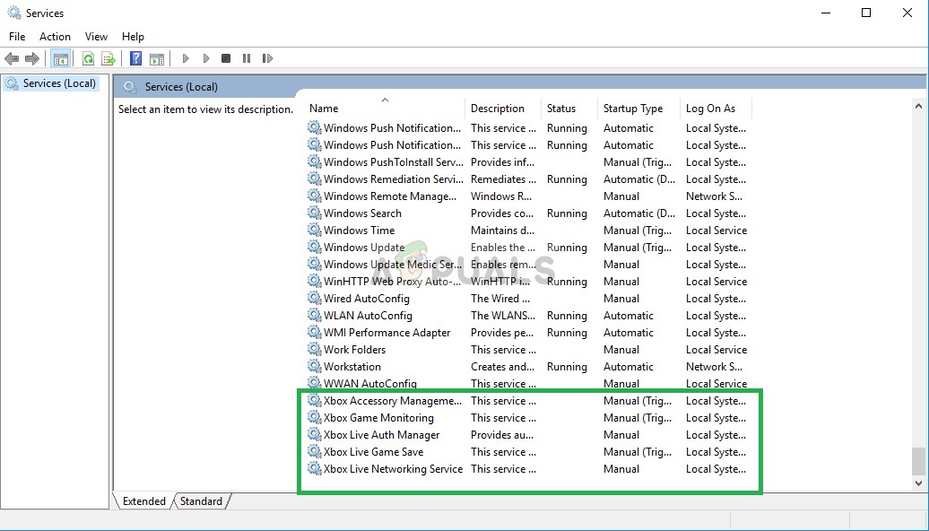Click gear icon of WLAN AutoConfig service
The width and height of the screenshot is (929, 531).
pyautogui.click(x=314, y=316)
